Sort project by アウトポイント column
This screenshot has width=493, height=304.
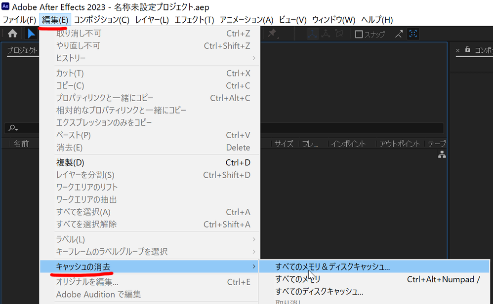coord(399,144)
